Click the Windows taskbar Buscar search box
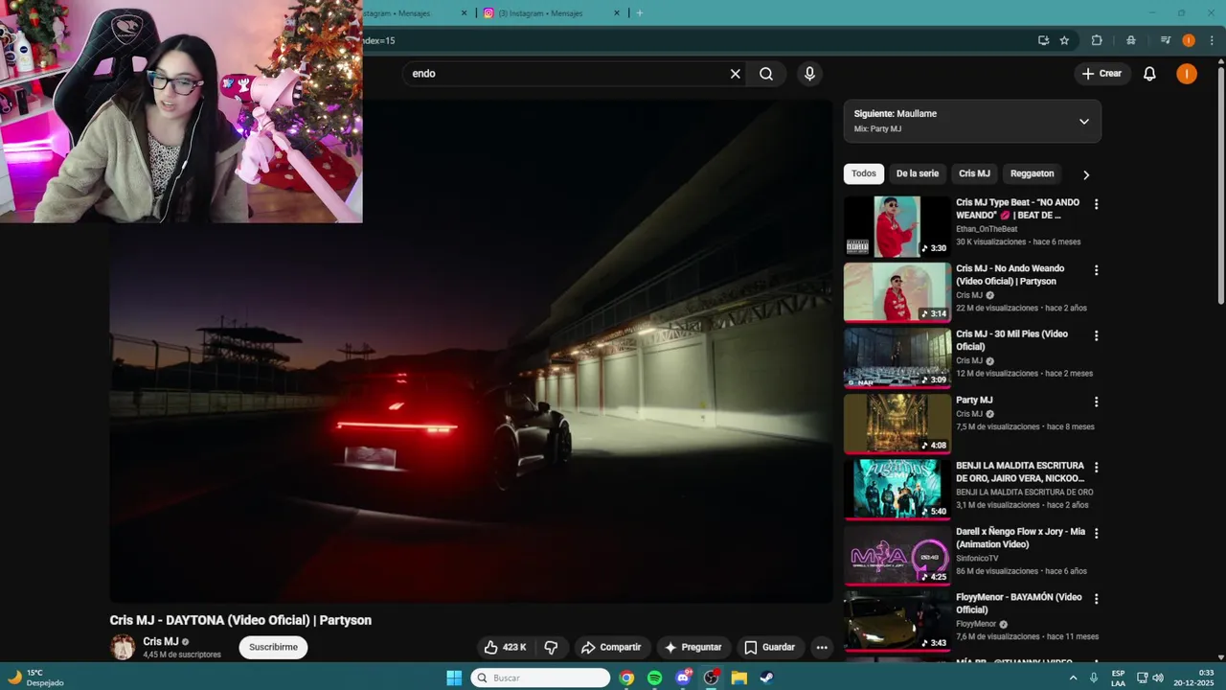 point(540,678)
